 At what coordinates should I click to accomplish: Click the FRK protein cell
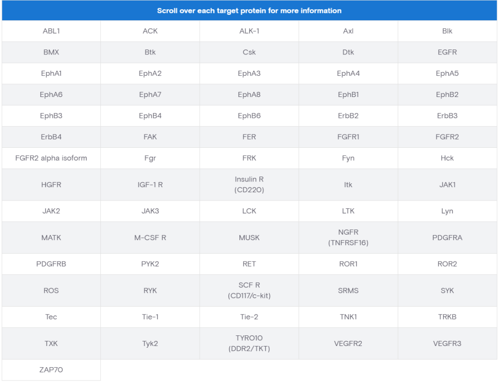click(249, 158)
